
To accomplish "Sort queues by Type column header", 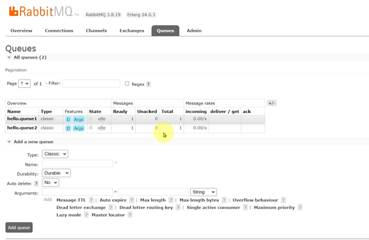I will coord(46,111).
